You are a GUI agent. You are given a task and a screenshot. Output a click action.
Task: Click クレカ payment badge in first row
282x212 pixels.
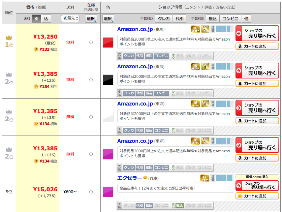(x=129, y=56)
